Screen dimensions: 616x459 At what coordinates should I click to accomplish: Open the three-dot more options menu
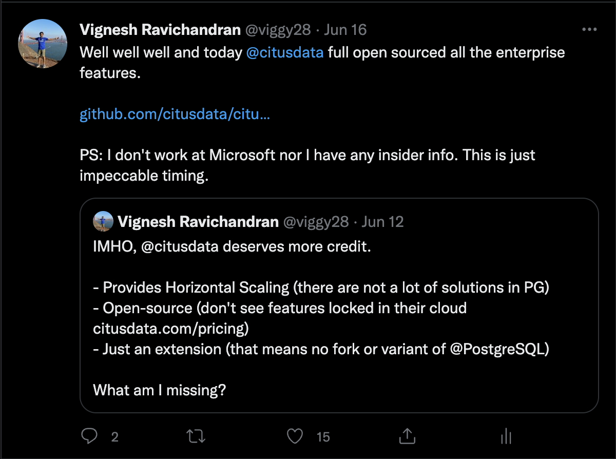point(589,30)
